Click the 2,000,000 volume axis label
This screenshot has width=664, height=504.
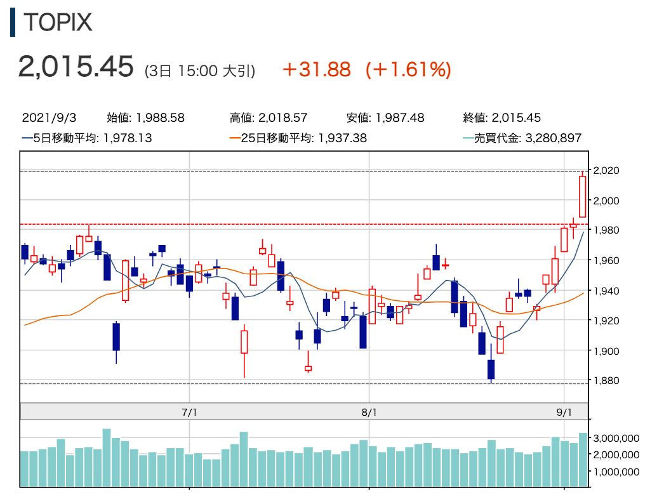click(616, 454)
